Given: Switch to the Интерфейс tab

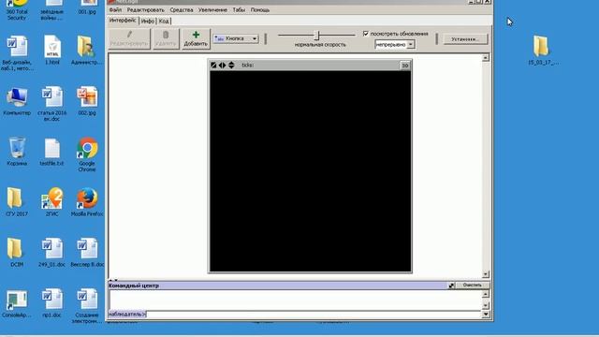Looking at the screenshot, I should 123,21.
